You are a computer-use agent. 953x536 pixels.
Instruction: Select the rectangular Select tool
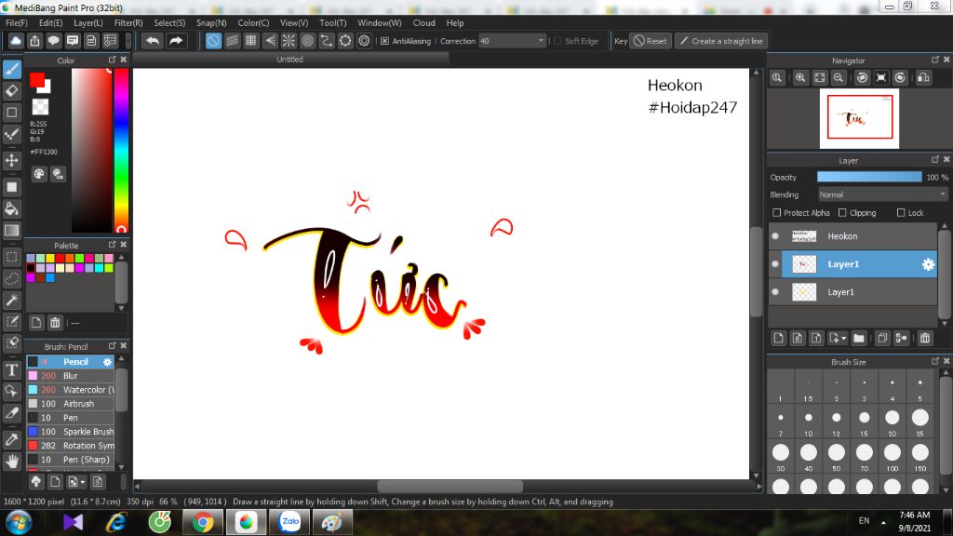[11, 257]
